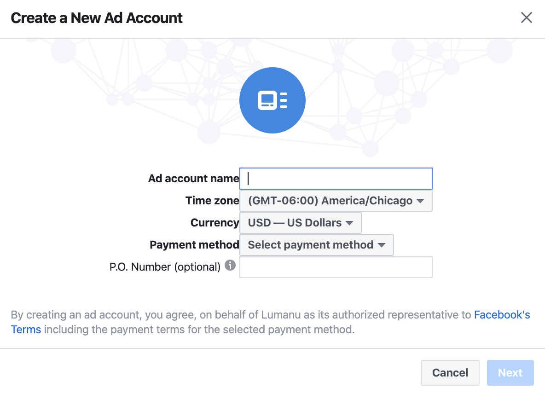The width and height of the screenshot is (545, 394).
Task: Open Select payment method dropdown
Action: pyautogui.click(x=317, y=245)
